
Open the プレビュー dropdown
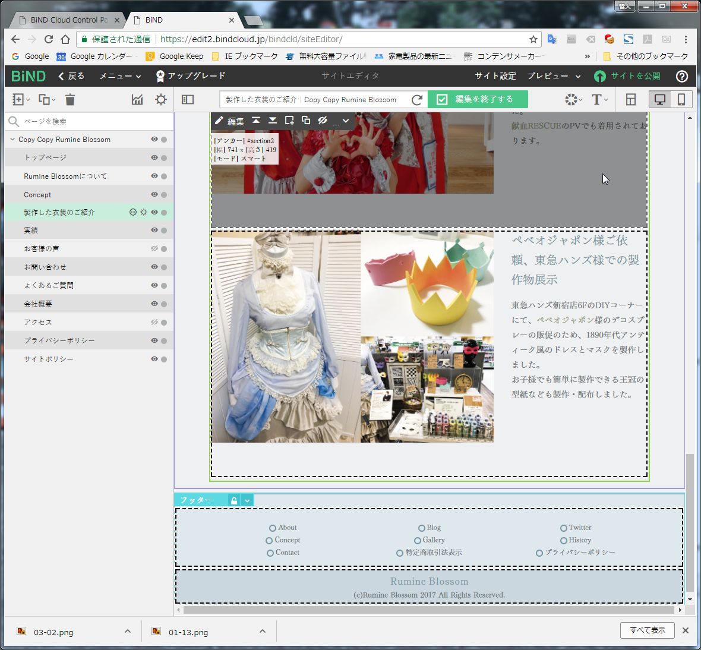pos(554,76)
